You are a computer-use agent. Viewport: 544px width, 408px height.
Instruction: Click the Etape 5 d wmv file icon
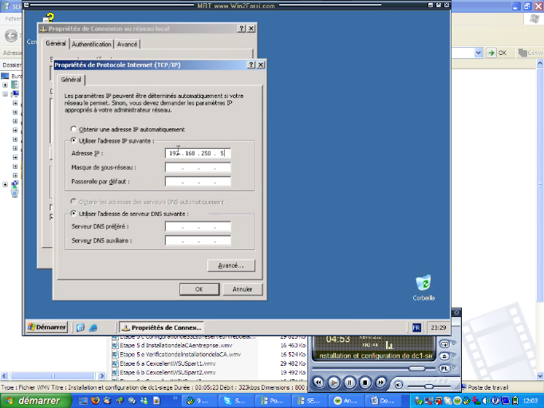115,345
